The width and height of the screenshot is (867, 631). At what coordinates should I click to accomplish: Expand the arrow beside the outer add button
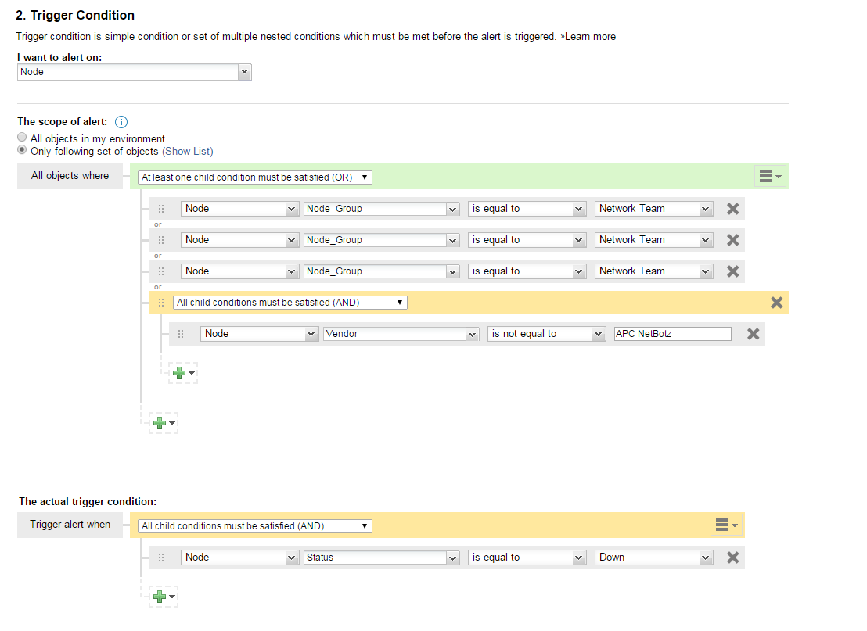click(x=171, y=423)
